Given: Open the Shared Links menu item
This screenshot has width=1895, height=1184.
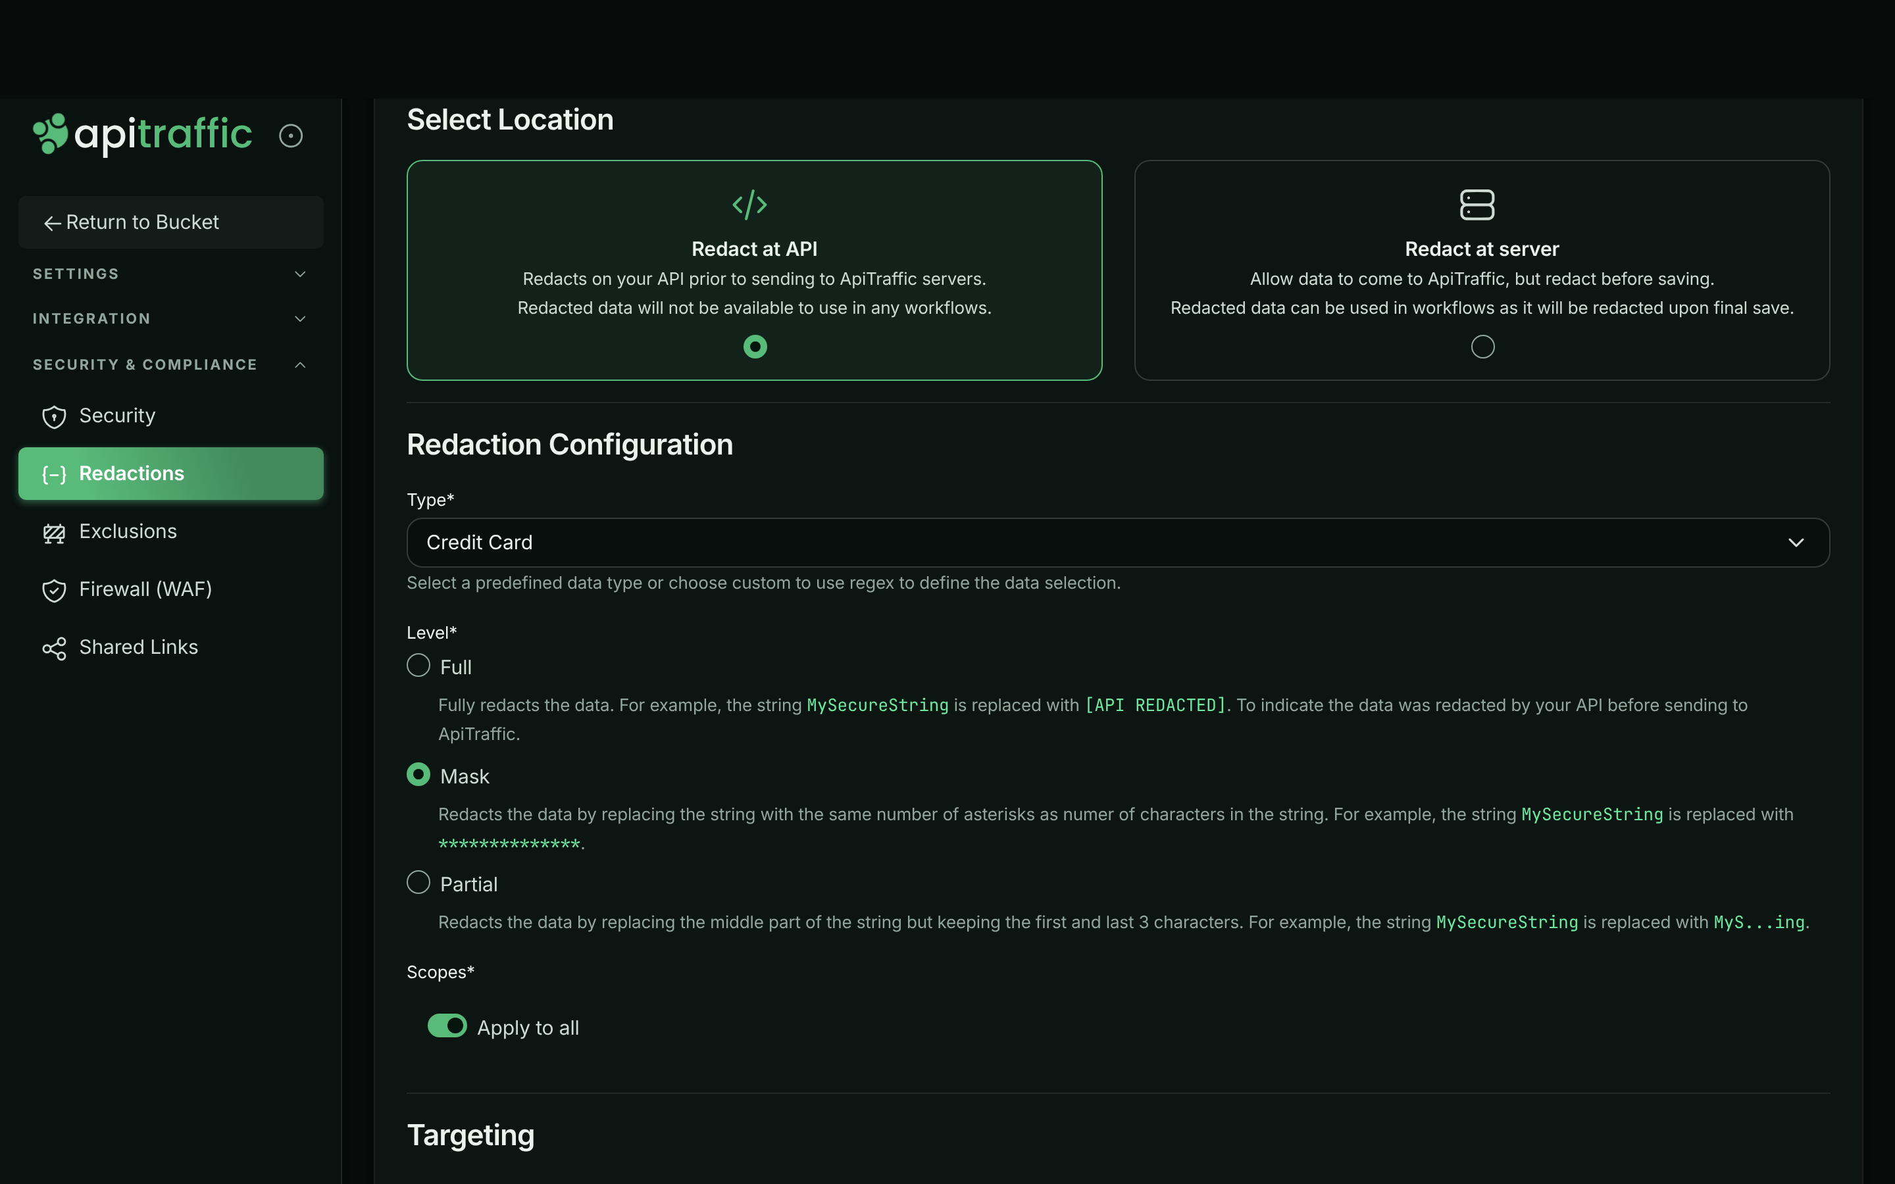Looking at the screenshot, I should coord(170,648).
